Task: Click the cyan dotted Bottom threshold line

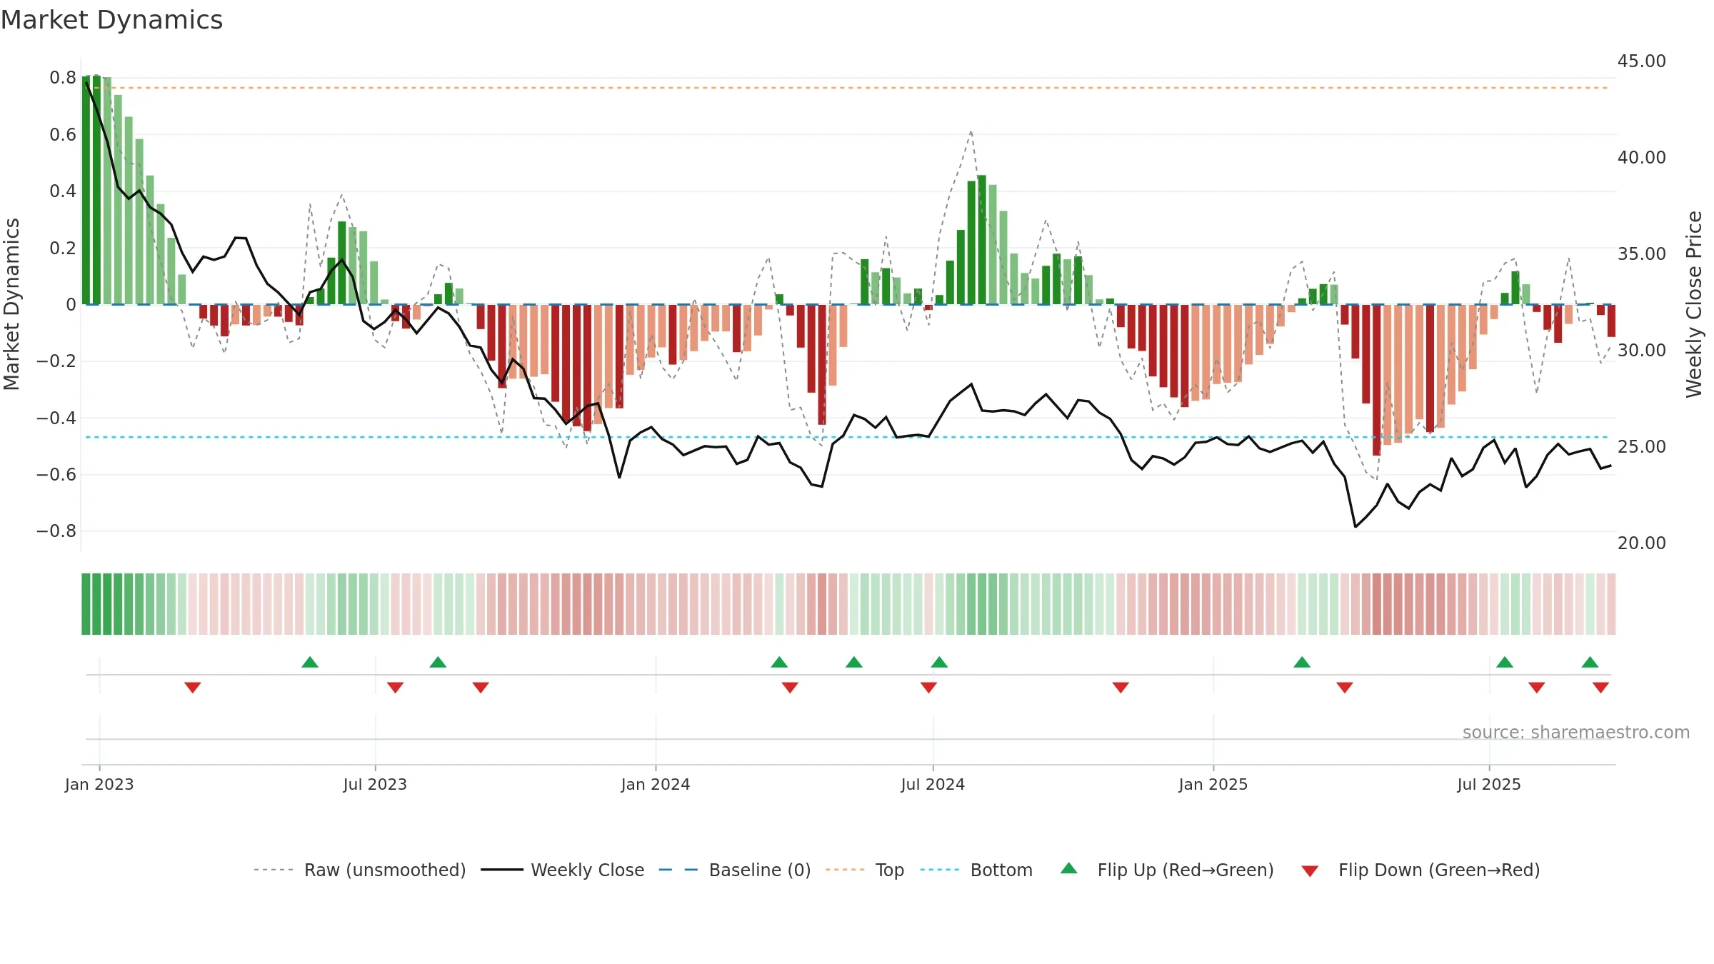Action: [847, 437]
